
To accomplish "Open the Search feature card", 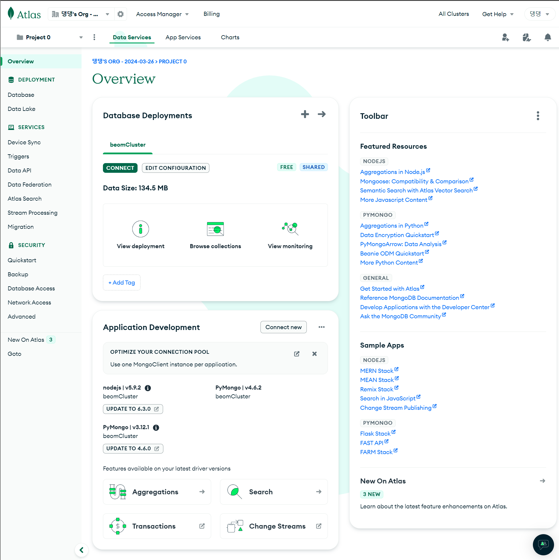I will 274,492.
